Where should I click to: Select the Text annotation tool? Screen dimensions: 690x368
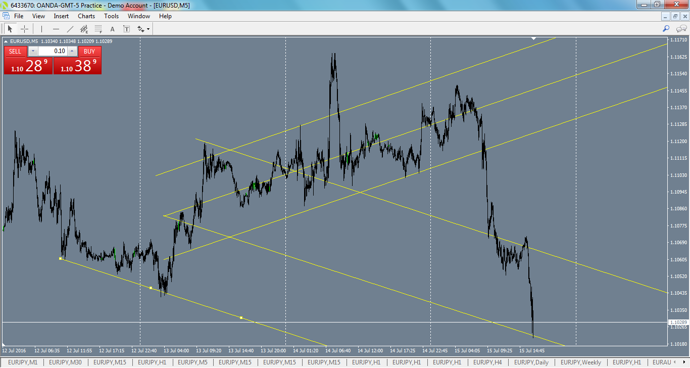click(x=112, y=29)
